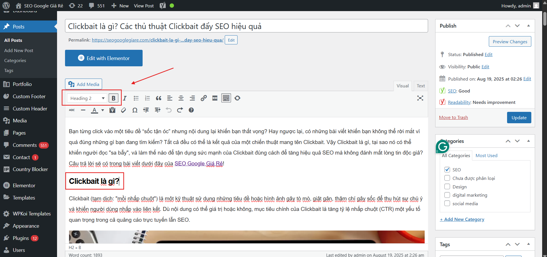Apply italic formatting
Image resolution: width=547 pixels, height=257 pixels.
click(125, 98)
